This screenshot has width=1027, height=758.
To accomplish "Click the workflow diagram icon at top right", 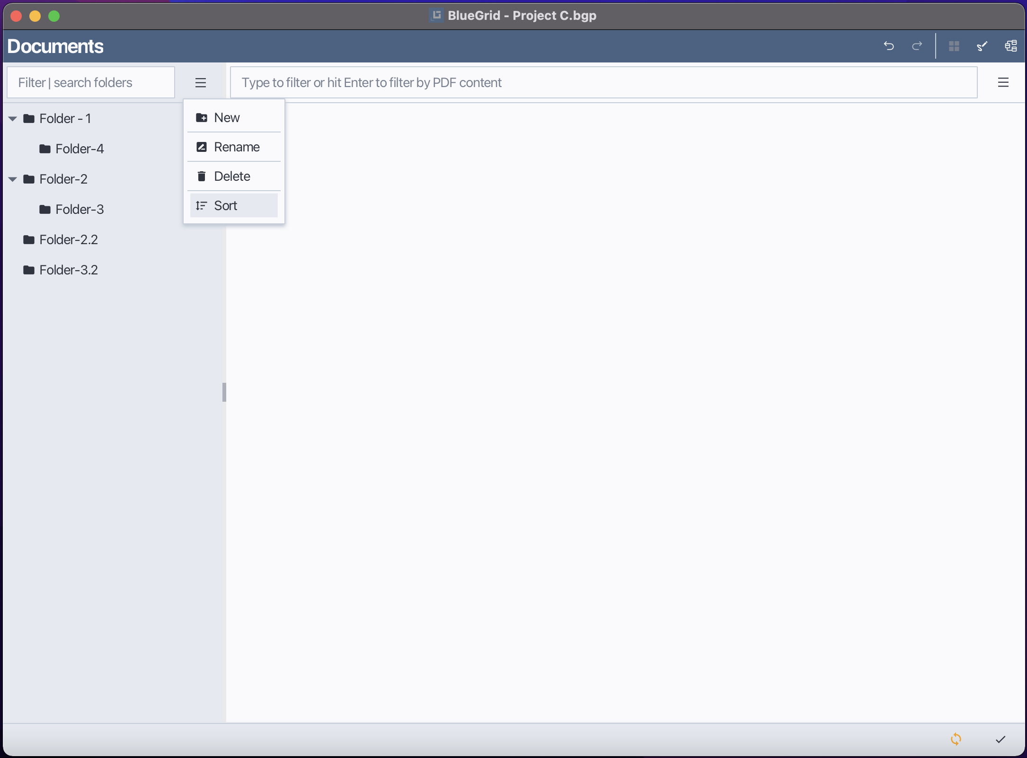I will 1010,46.
